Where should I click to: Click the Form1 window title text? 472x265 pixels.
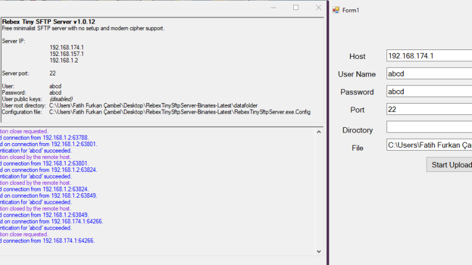(350, 10)
